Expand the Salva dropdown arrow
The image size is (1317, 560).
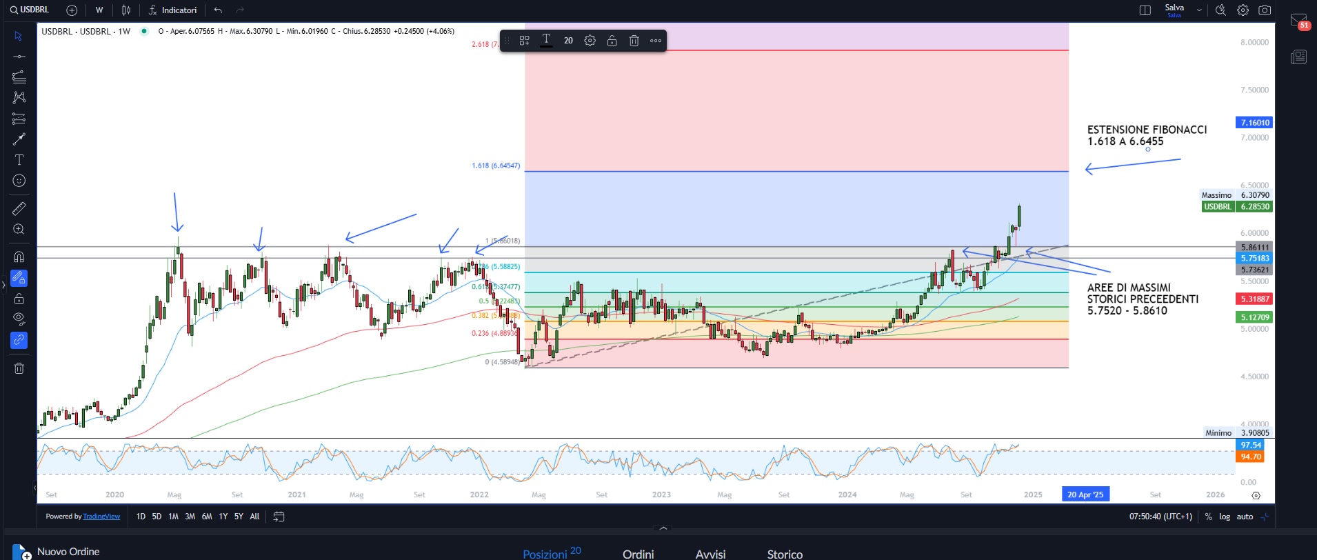click(x=1199, y=10)
